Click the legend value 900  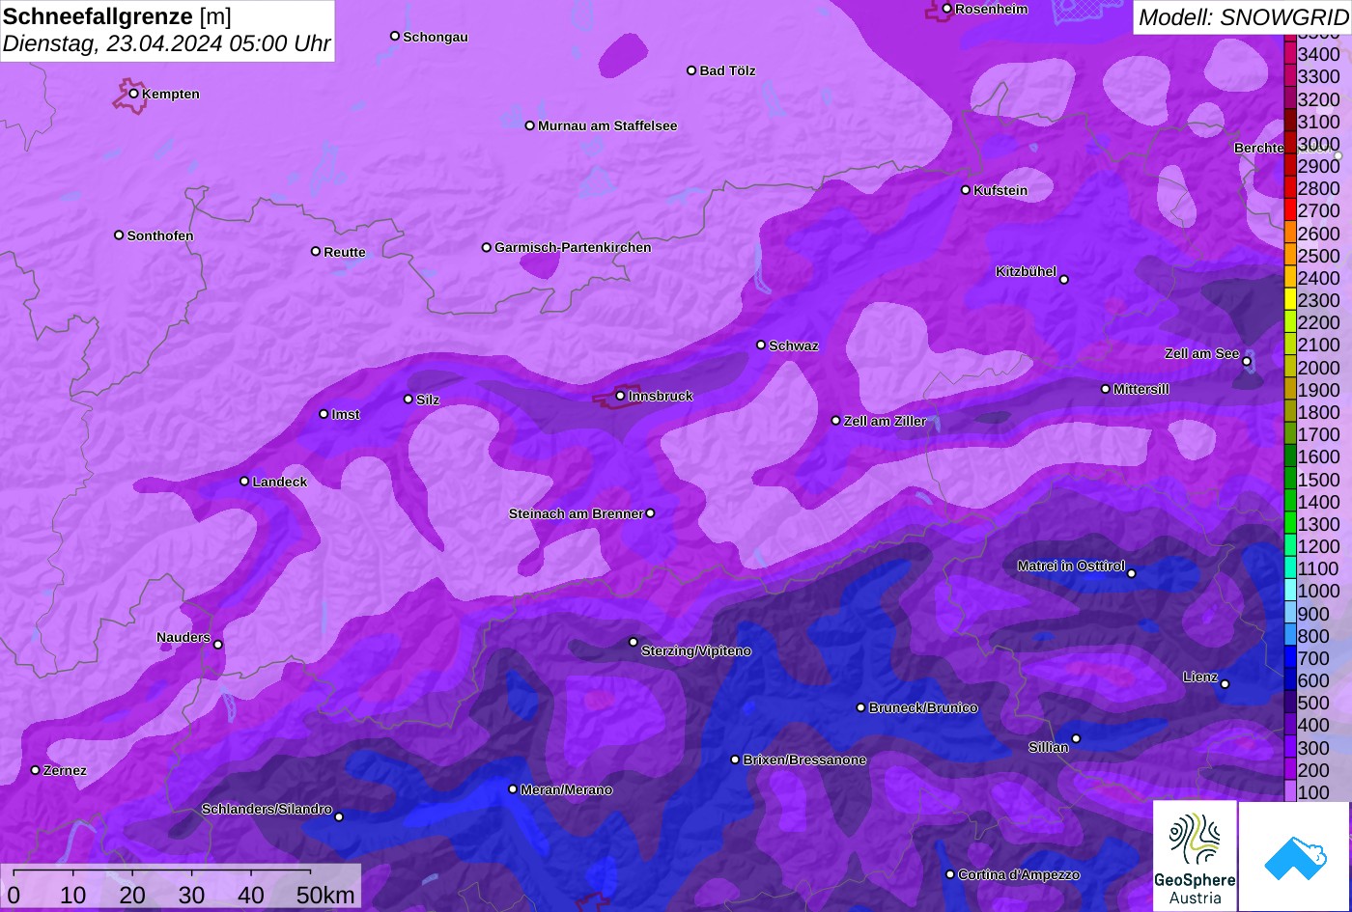(x=1313, y=614)
